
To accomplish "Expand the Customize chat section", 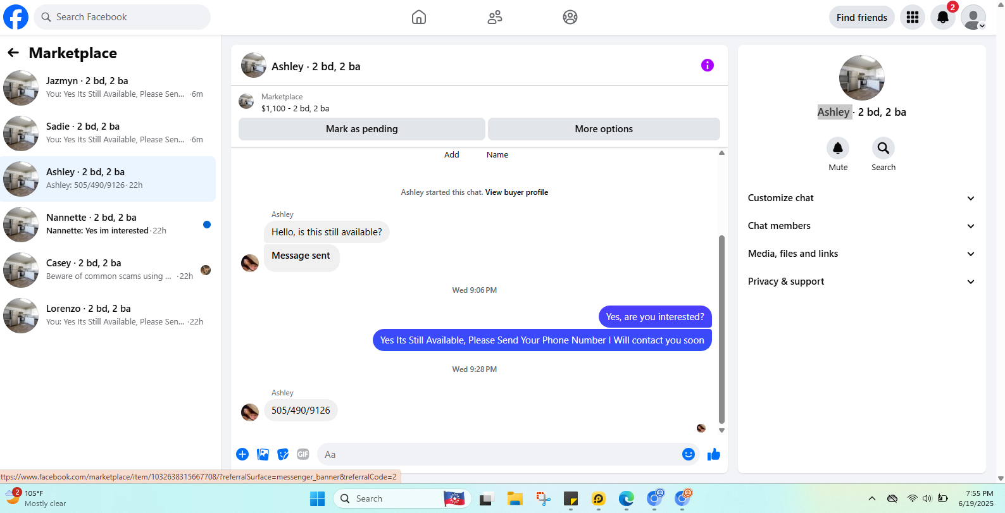I will [861, 198].
